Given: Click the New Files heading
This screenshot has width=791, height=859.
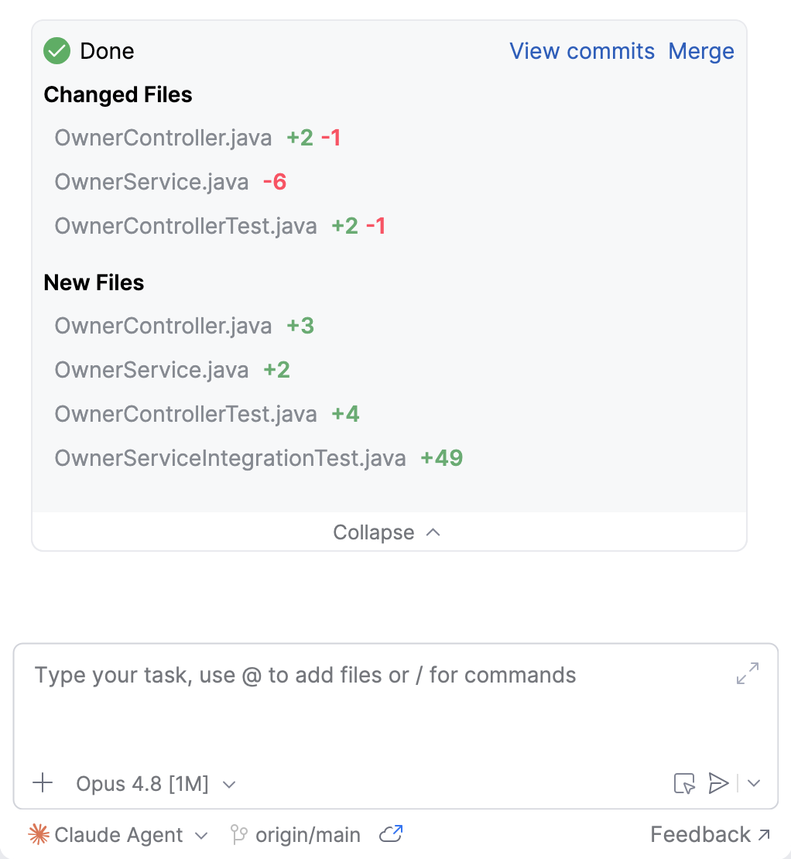Looking at the screenshot, I should pos(94,282).
